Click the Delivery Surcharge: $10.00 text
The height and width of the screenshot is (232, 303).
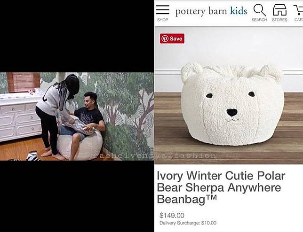(188, 223)
